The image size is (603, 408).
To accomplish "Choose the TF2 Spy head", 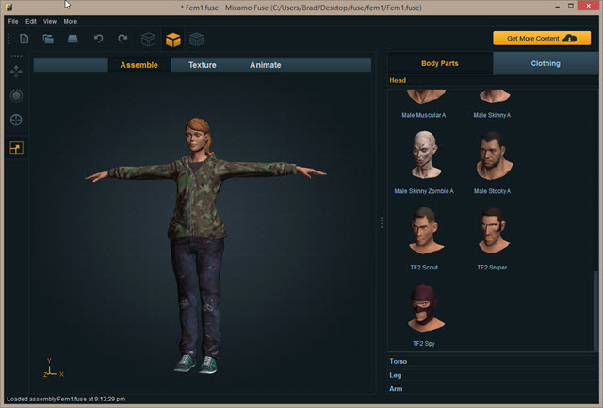I will pyautogui.click(x=425, y=307).
